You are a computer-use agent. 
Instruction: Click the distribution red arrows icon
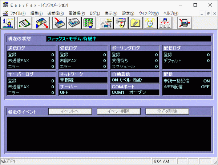(x=165, y=23)
